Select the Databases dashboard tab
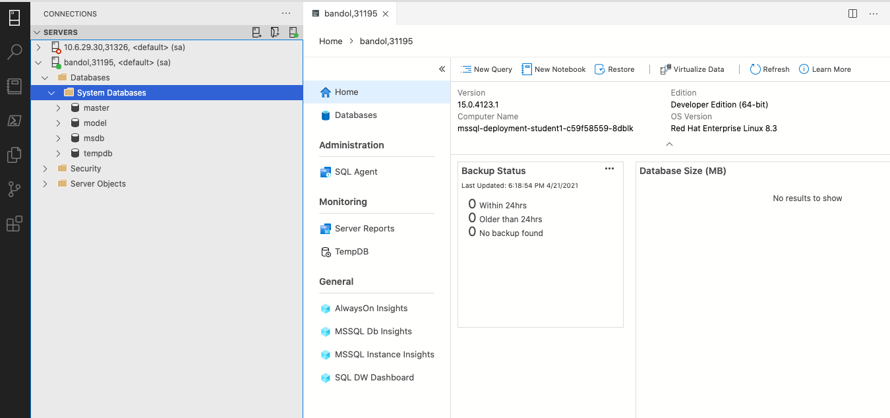890x418 pixels. click(x=355, y=115)
